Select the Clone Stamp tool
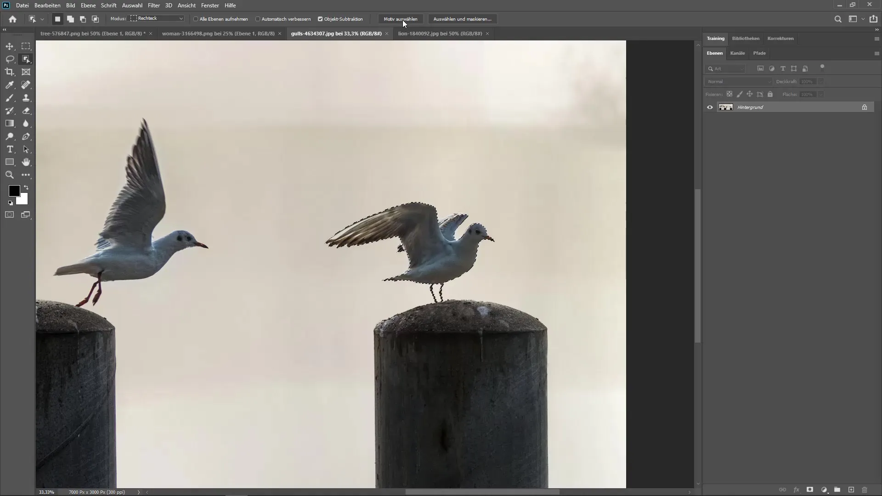 [x=26, y=98]
